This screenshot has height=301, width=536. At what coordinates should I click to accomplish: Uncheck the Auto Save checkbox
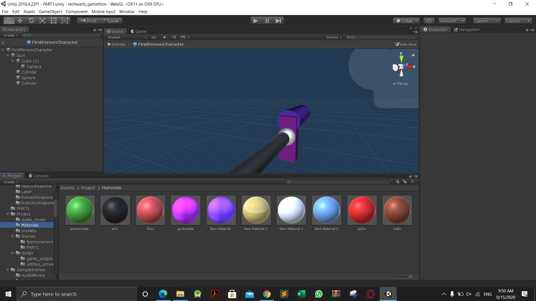tap(397, 44)
